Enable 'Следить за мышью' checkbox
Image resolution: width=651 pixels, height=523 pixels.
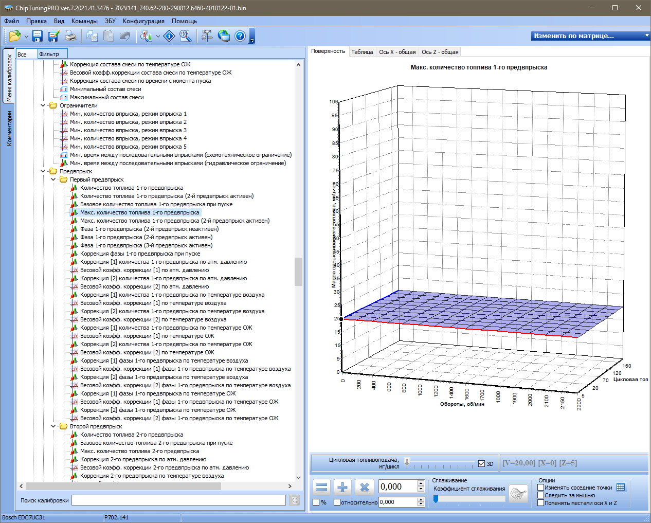tap(540, 495)
